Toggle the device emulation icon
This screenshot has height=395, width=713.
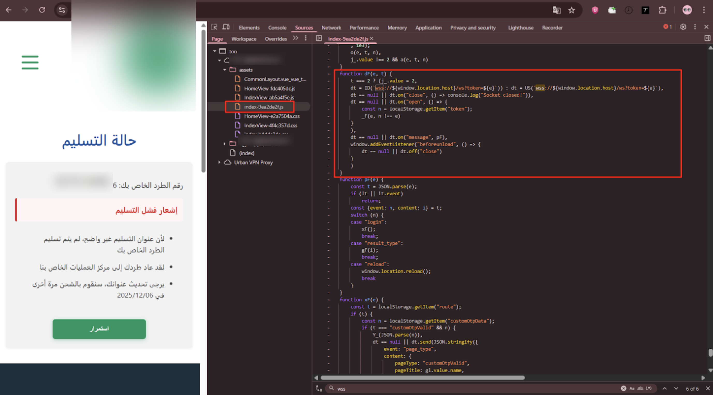click(226, 27)
